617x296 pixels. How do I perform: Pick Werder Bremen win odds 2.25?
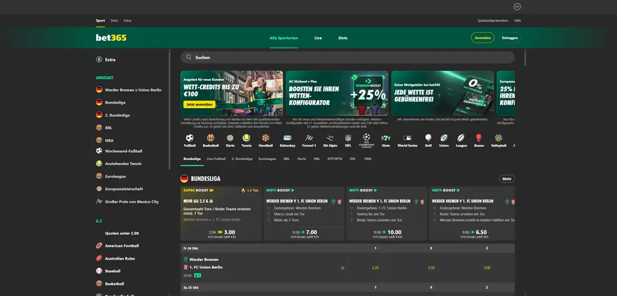coord(376,268)
